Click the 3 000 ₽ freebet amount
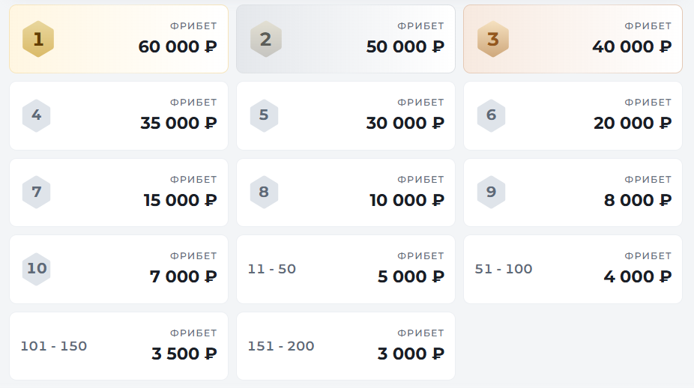Image resolution: width=694 pixels, height=388 pixels. click(411, 354)
